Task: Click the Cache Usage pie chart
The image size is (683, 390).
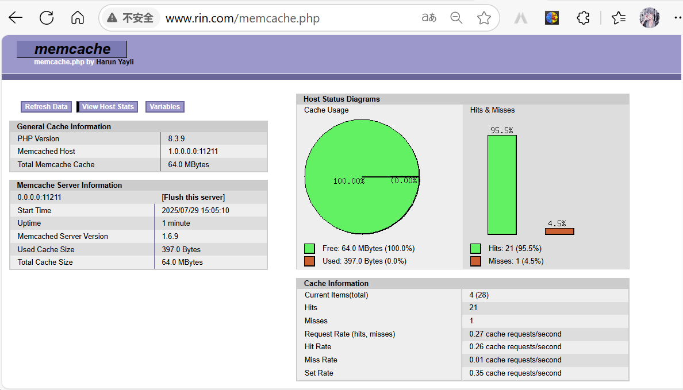Action: [x=362, y=177]
